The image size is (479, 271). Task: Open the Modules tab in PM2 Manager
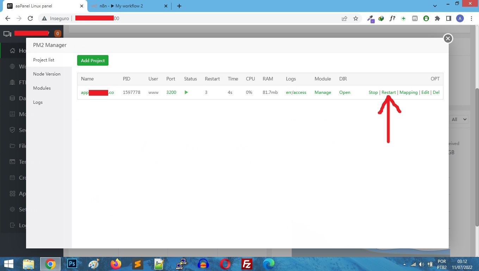point(42,88)
